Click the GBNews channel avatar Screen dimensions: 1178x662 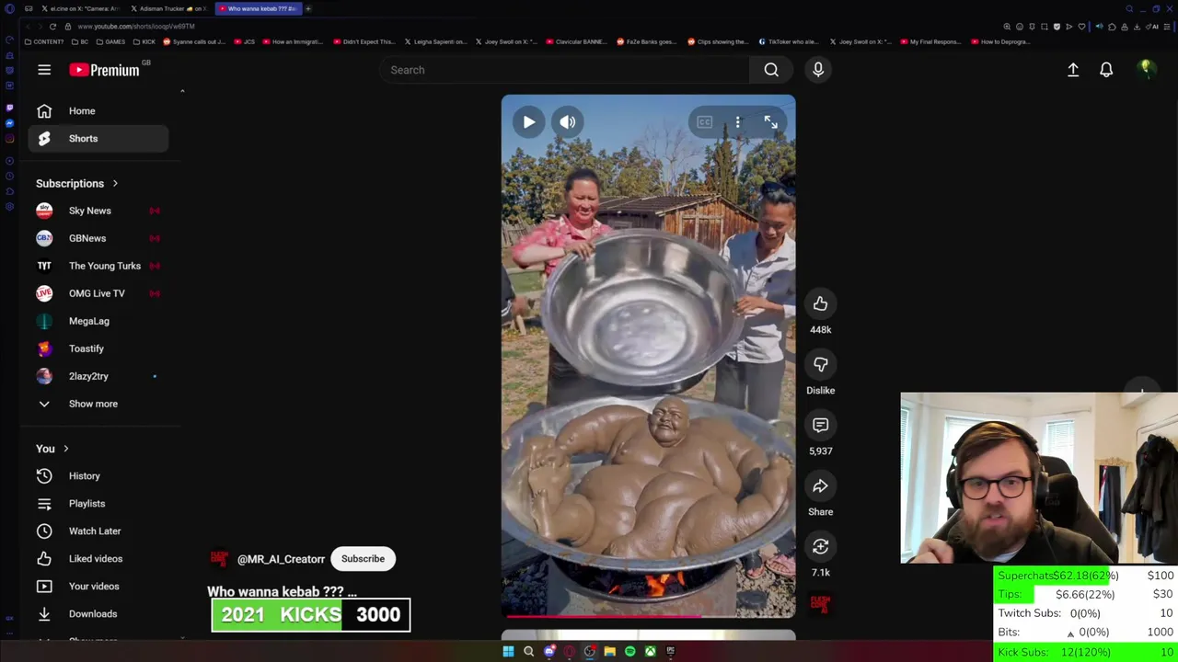[x=44, y=238]
